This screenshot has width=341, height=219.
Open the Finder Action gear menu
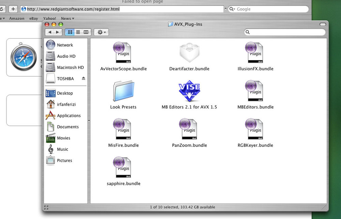(101, 32)
